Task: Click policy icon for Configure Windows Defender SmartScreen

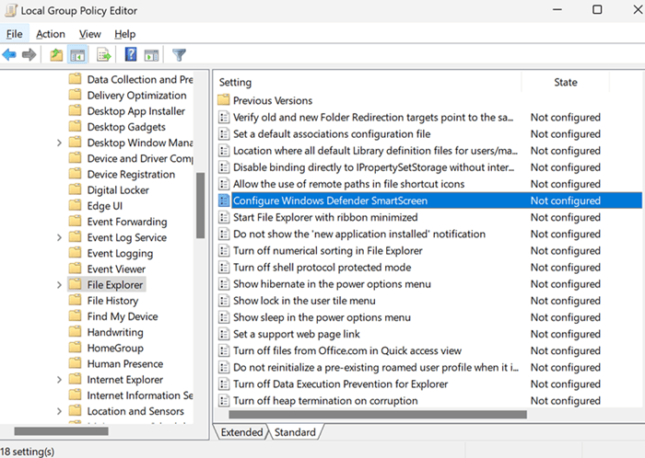Action: (x=224, y=200)
